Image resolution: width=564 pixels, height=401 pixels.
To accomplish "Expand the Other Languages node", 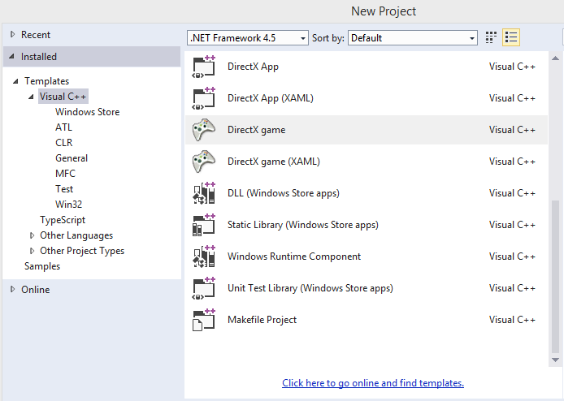I will [33, 235].
